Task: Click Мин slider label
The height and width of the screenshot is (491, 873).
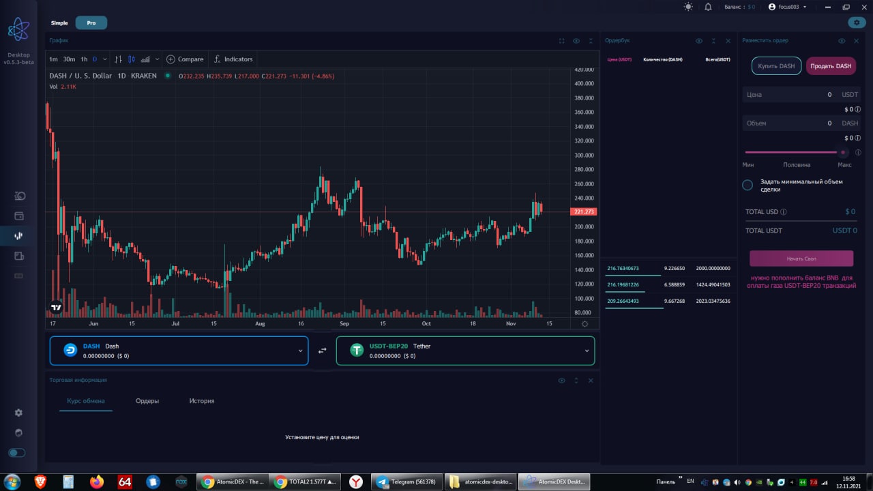Action: pyautogui.click(x=748, y=164)
